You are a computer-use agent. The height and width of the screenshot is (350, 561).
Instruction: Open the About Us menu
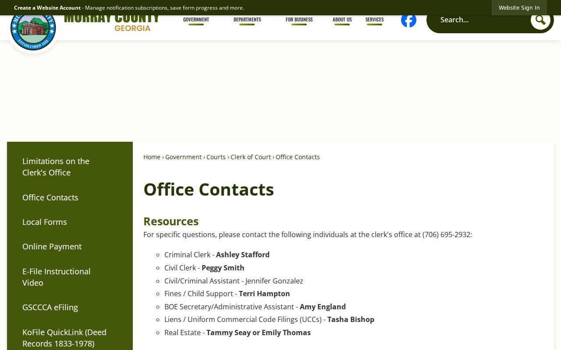[342, 20]
